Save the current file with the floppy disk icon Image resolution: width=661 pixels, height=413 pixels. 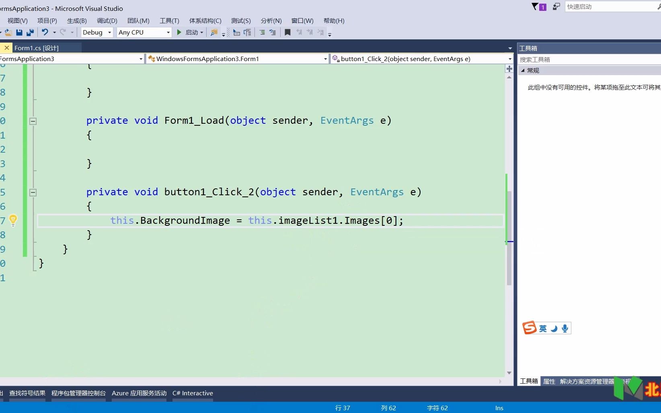click(x=19, y=33)
